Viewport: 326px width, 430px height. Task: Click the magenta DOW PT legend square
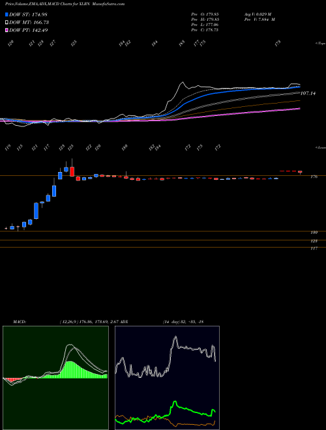click(x=7, y=30)
